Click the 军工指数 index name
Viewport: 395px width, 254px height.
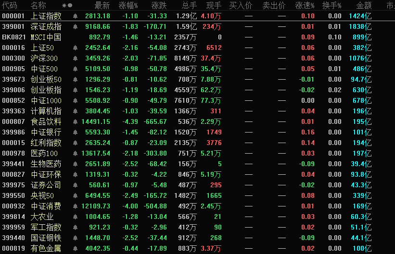coord(46,227)
